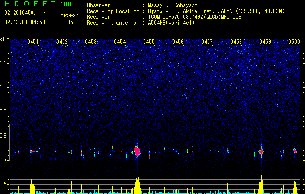Click the 'Receiving Location' field label

[113, 11]
